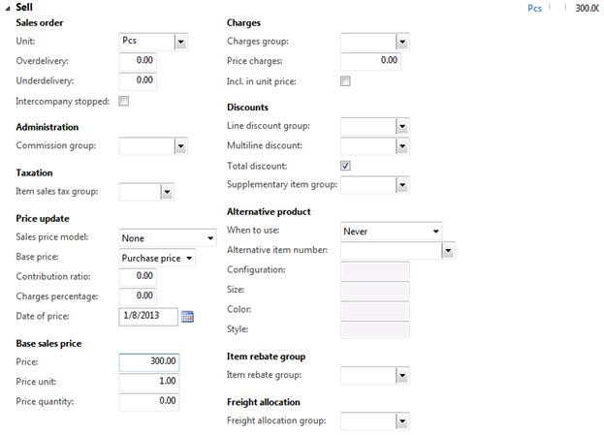
Task: Open the Date of price calendar picker
Action: point(188,316)
